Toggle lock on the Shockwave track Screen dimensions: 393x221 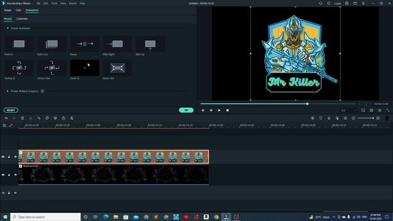click(x=9, y=175)
